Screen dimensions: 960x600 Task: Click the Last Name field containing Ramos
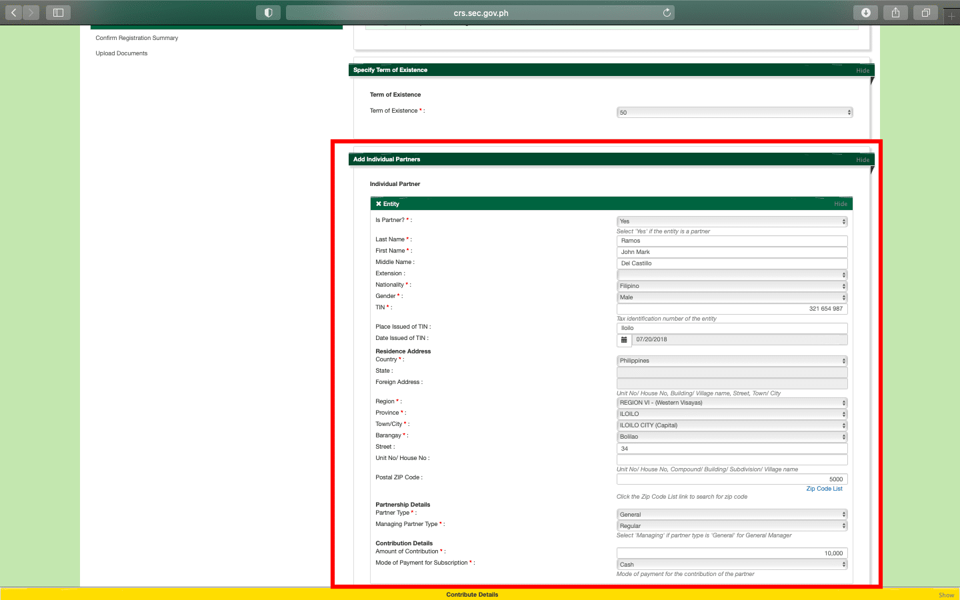pos(731,241)
